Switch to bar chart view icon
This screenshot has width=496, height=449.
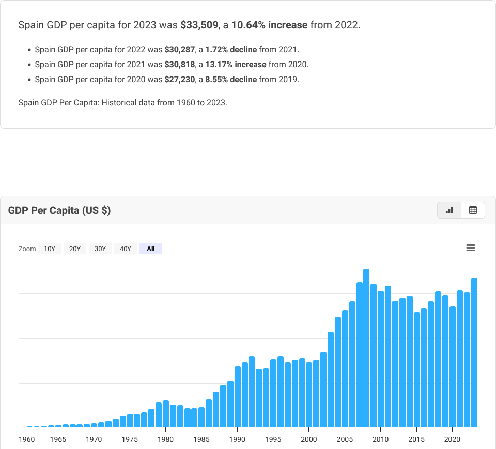(x=449, y=210)
